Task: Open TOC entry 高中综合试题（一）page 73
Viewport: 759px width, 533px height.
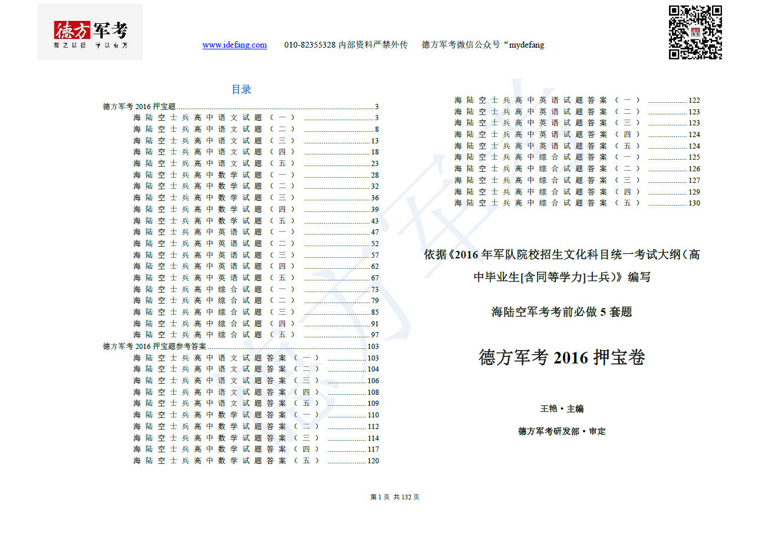Action: click(x=256, y=289)
